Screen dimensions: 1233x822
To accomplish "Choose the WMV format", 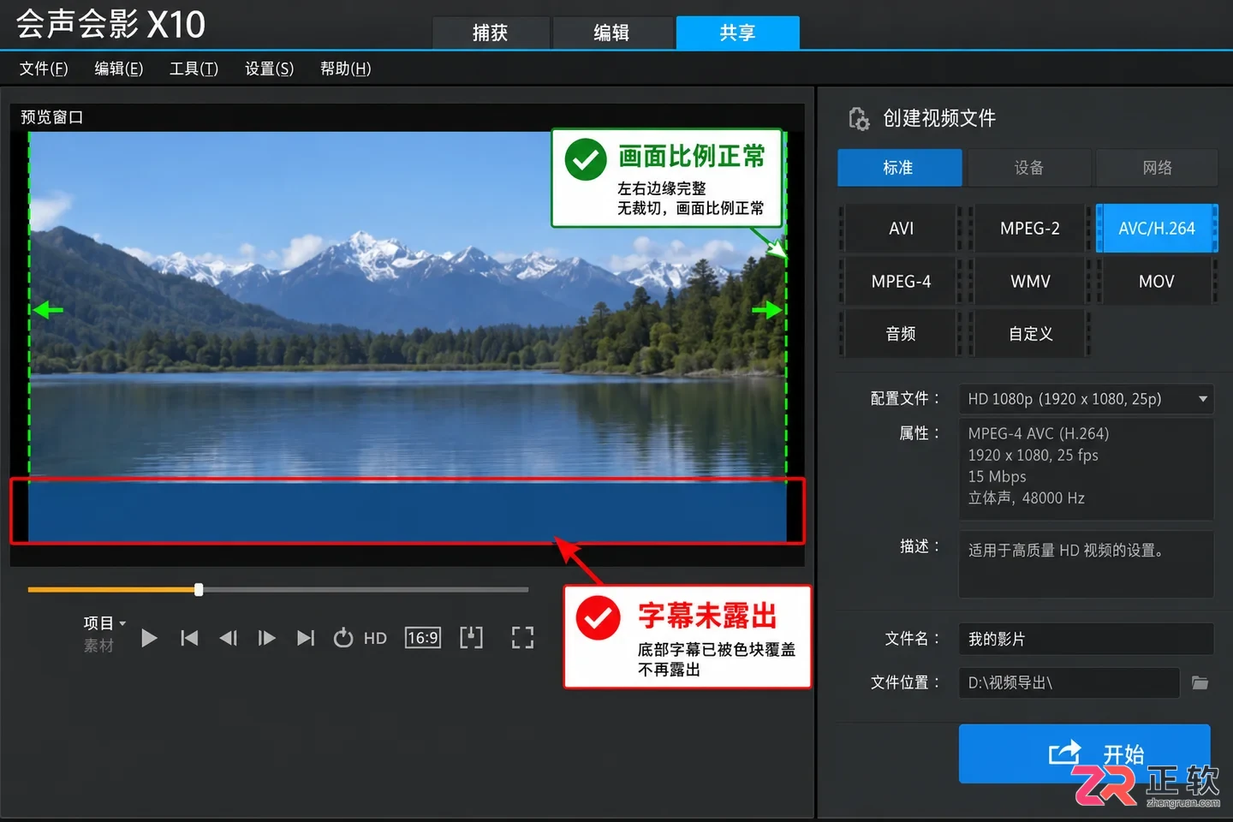I will [1029, 282].
